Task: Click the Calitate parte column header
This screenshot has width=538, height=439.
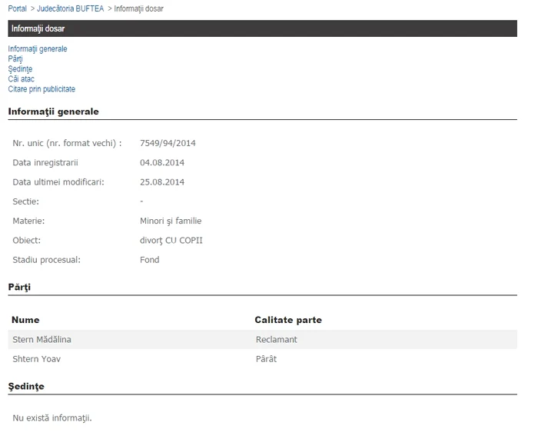Action: pos(288,320)
